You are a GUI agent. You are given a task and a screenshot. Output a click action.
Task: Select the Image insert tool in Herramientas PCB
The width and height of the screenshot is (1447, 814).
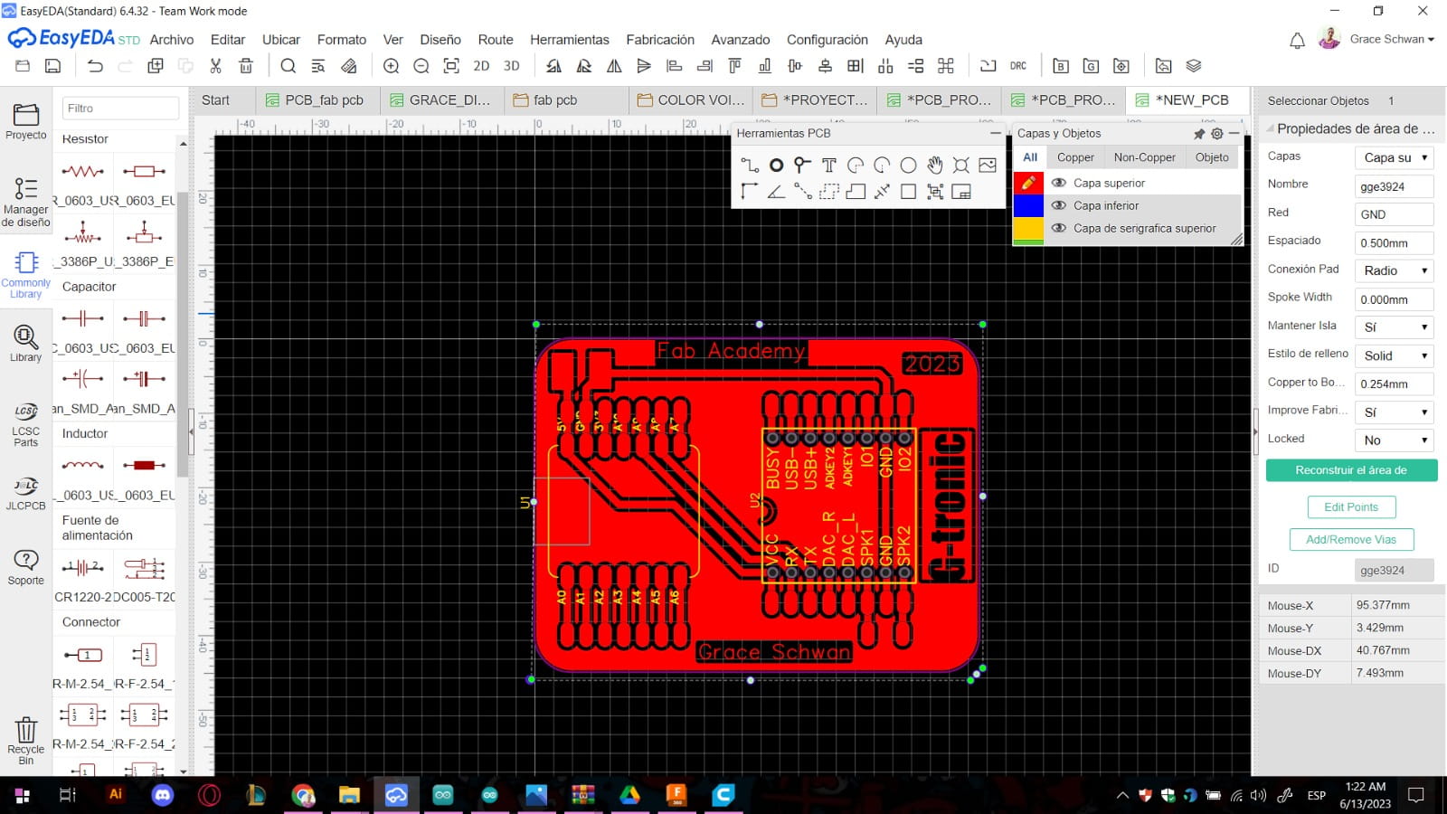pos(987,165)
